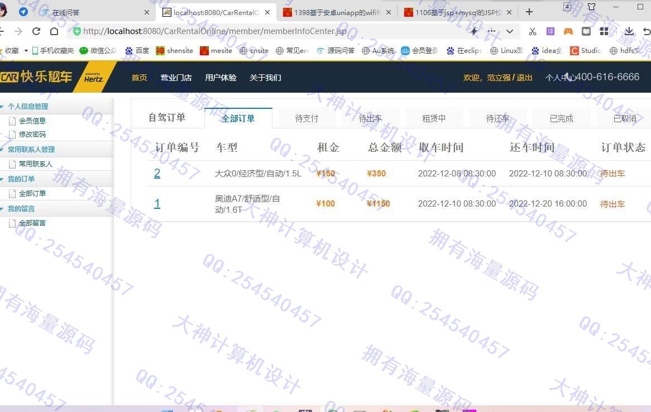Open 全部订单 in the sidebar
The image size is (651, 412).
(32, 193)
